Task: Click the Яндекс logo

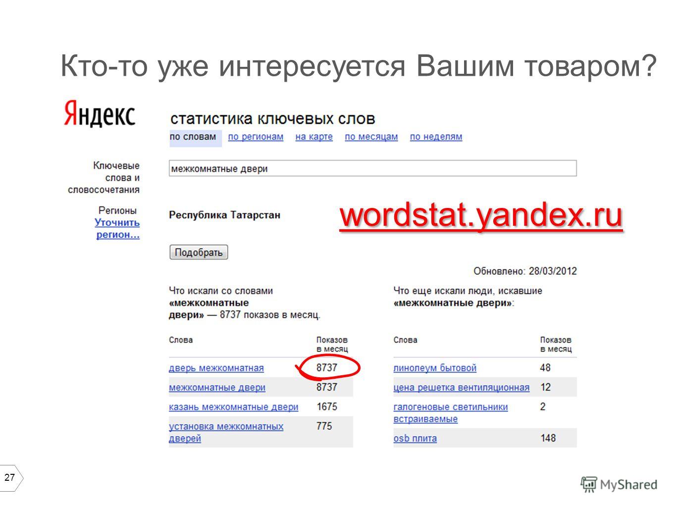Action: [x=100, y=114]
